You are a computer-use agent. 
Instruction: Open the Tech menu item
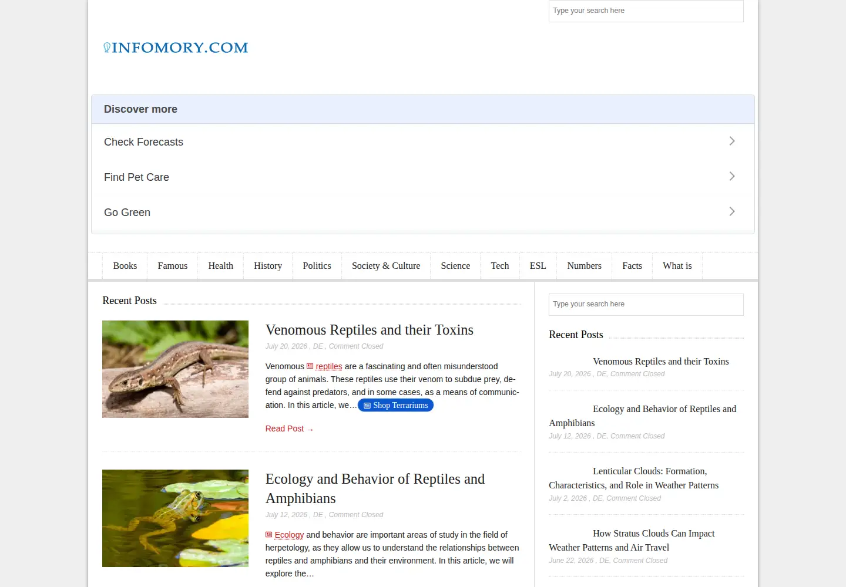[x=500, y=266]
